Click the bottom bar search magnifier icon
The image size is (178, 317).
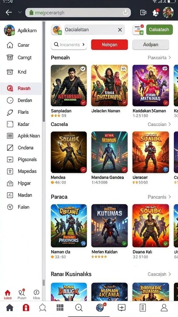(79, 308)
